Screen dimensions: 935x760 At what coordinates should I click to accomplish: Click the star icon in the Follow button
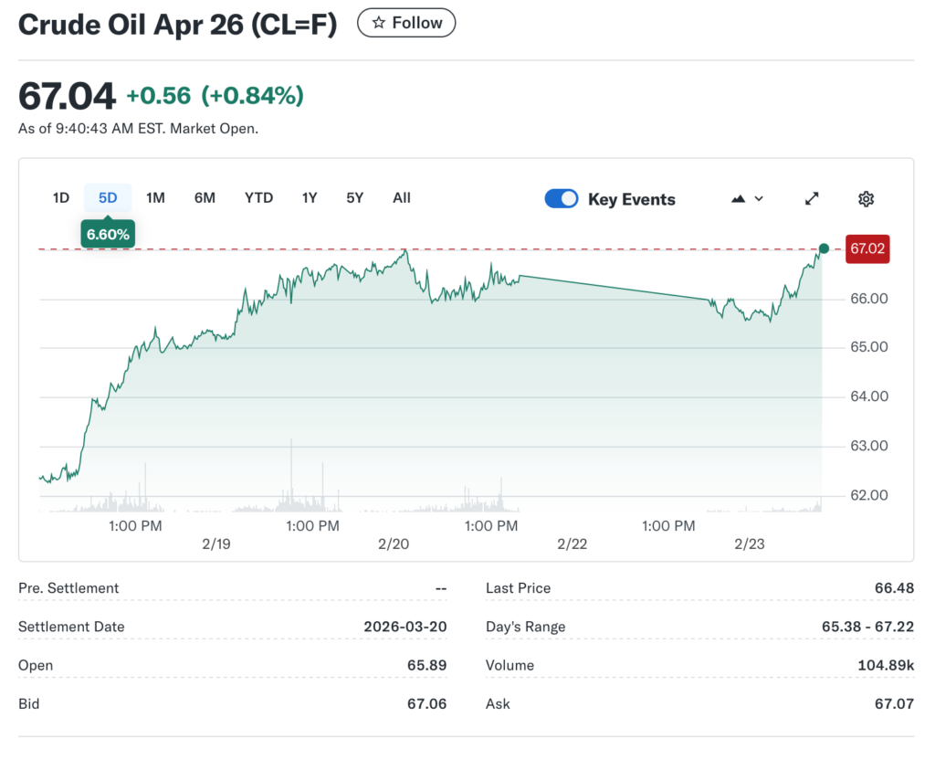click(x=379, y=22)
